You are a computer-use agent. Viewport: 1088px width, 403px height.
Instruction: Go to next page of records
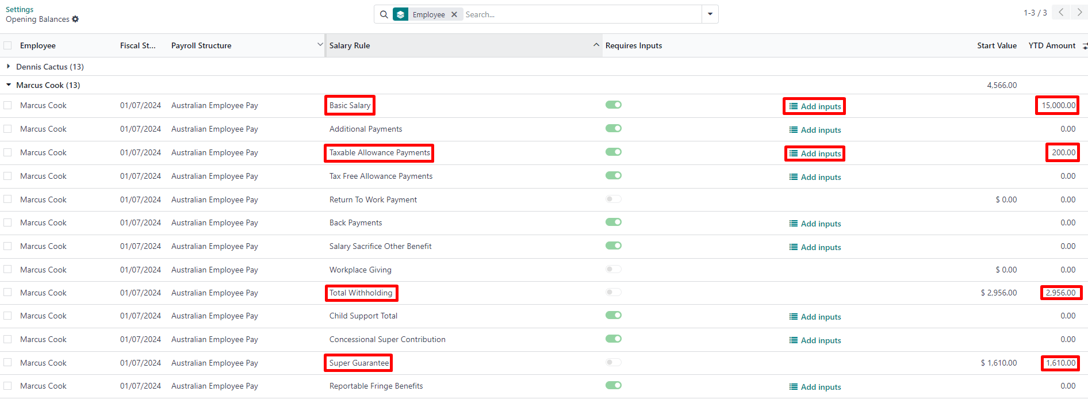pyautogui.click(x=1079, y=12)
